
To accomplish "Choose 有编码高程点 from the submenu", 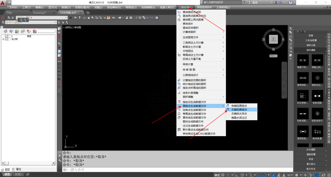I will [241, 106].
